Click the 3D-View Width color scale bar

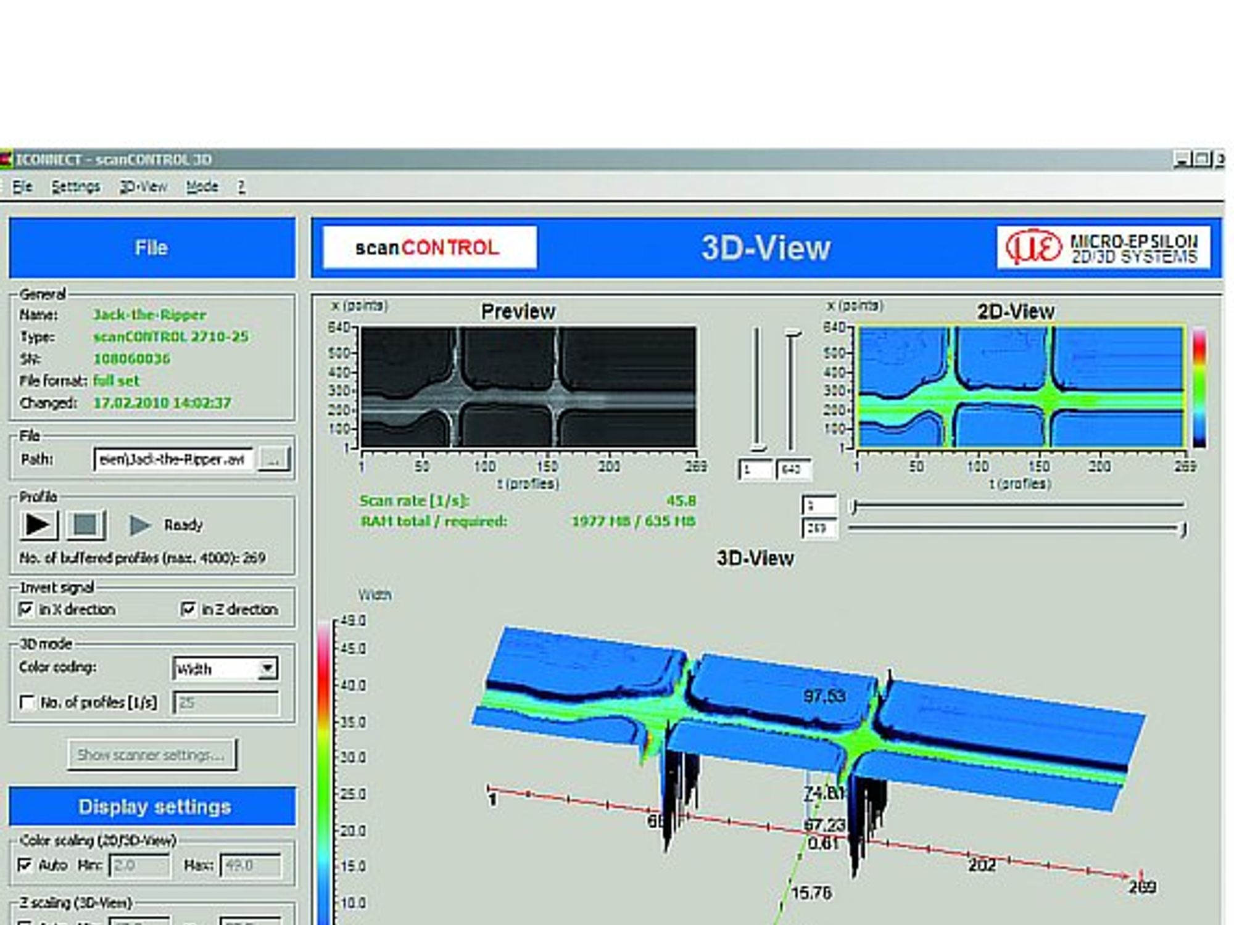click(325, 774)
